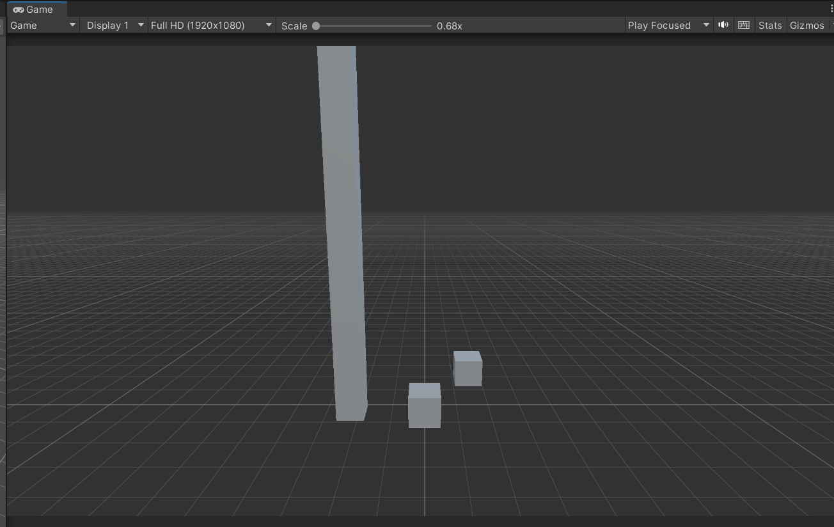Open the Full HD (1920x1080) aspect ratio dropdown

(x=211, y=25)
